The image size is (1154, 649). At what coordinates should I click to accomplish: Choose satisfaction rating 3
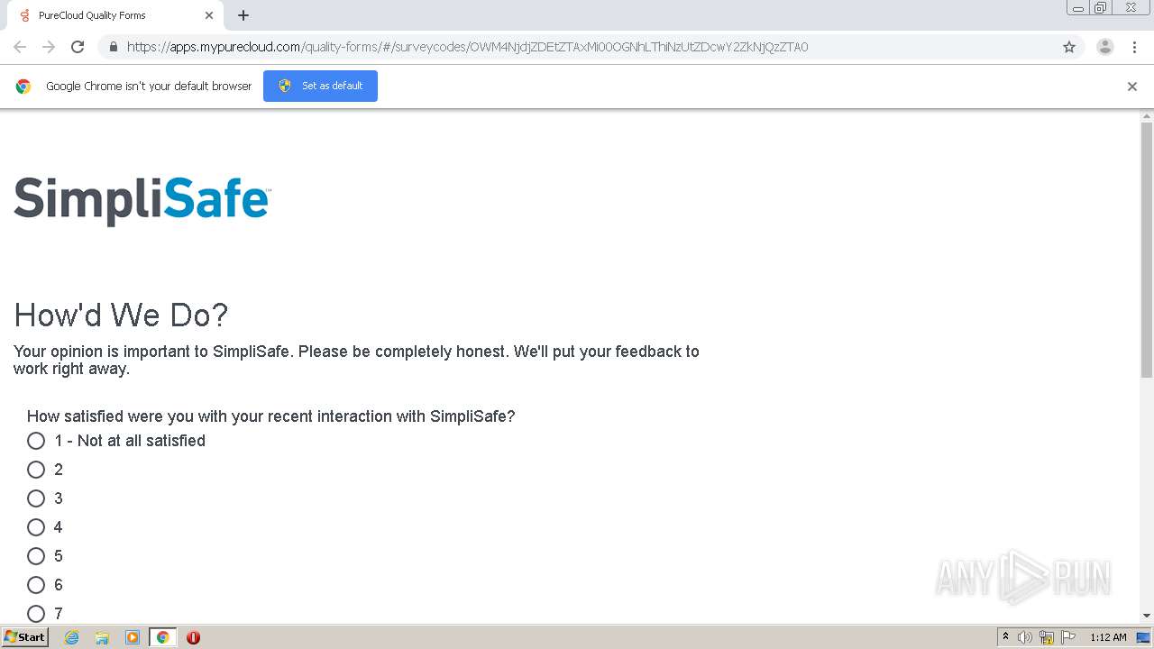[x=36, y=498]
